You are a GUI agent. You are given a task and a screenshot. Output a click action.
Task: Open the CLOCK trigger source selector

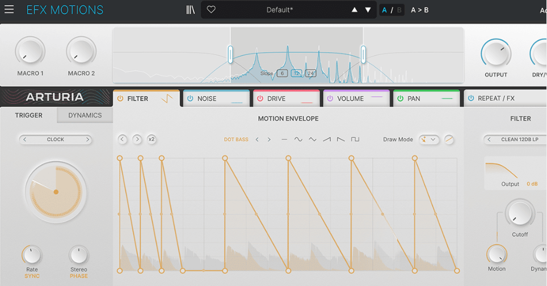click(x=56, y=140)
